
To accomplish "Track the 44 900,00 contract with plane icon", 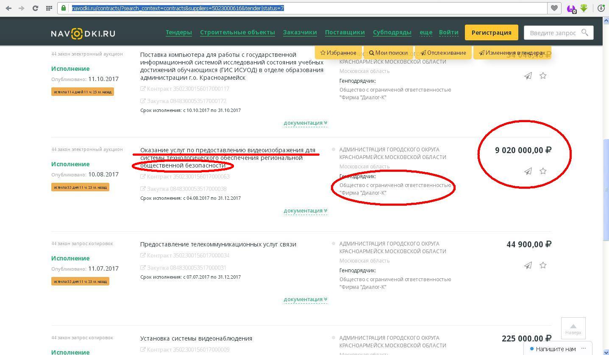I will click(528, 266).
